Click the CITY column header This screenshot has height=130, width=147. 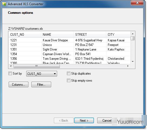(118, 35)
